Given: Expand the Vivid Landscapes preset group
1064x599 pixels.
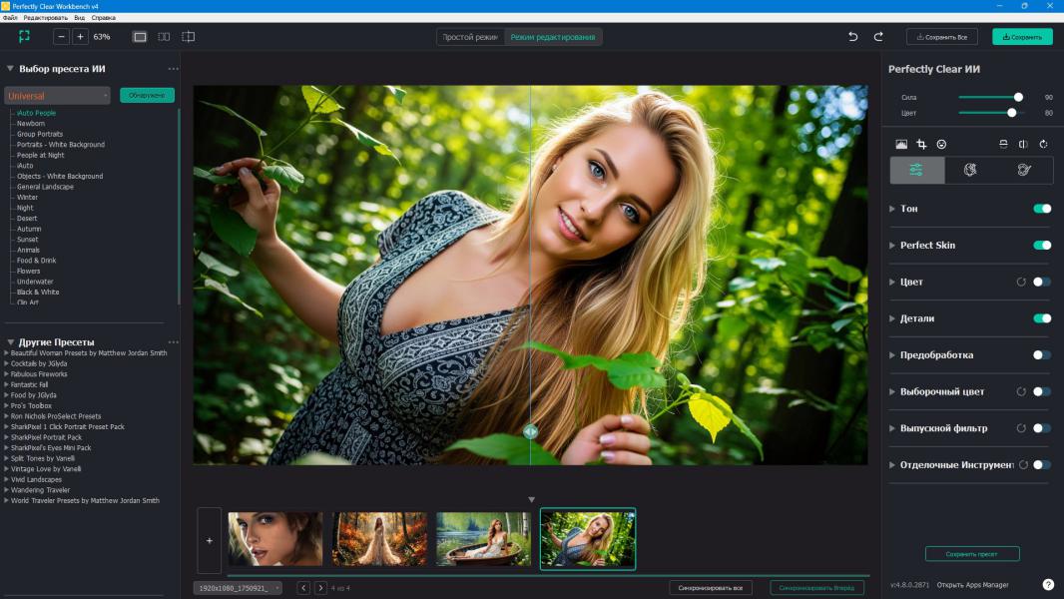Looking at the screenshot, I should pos(7,479).
